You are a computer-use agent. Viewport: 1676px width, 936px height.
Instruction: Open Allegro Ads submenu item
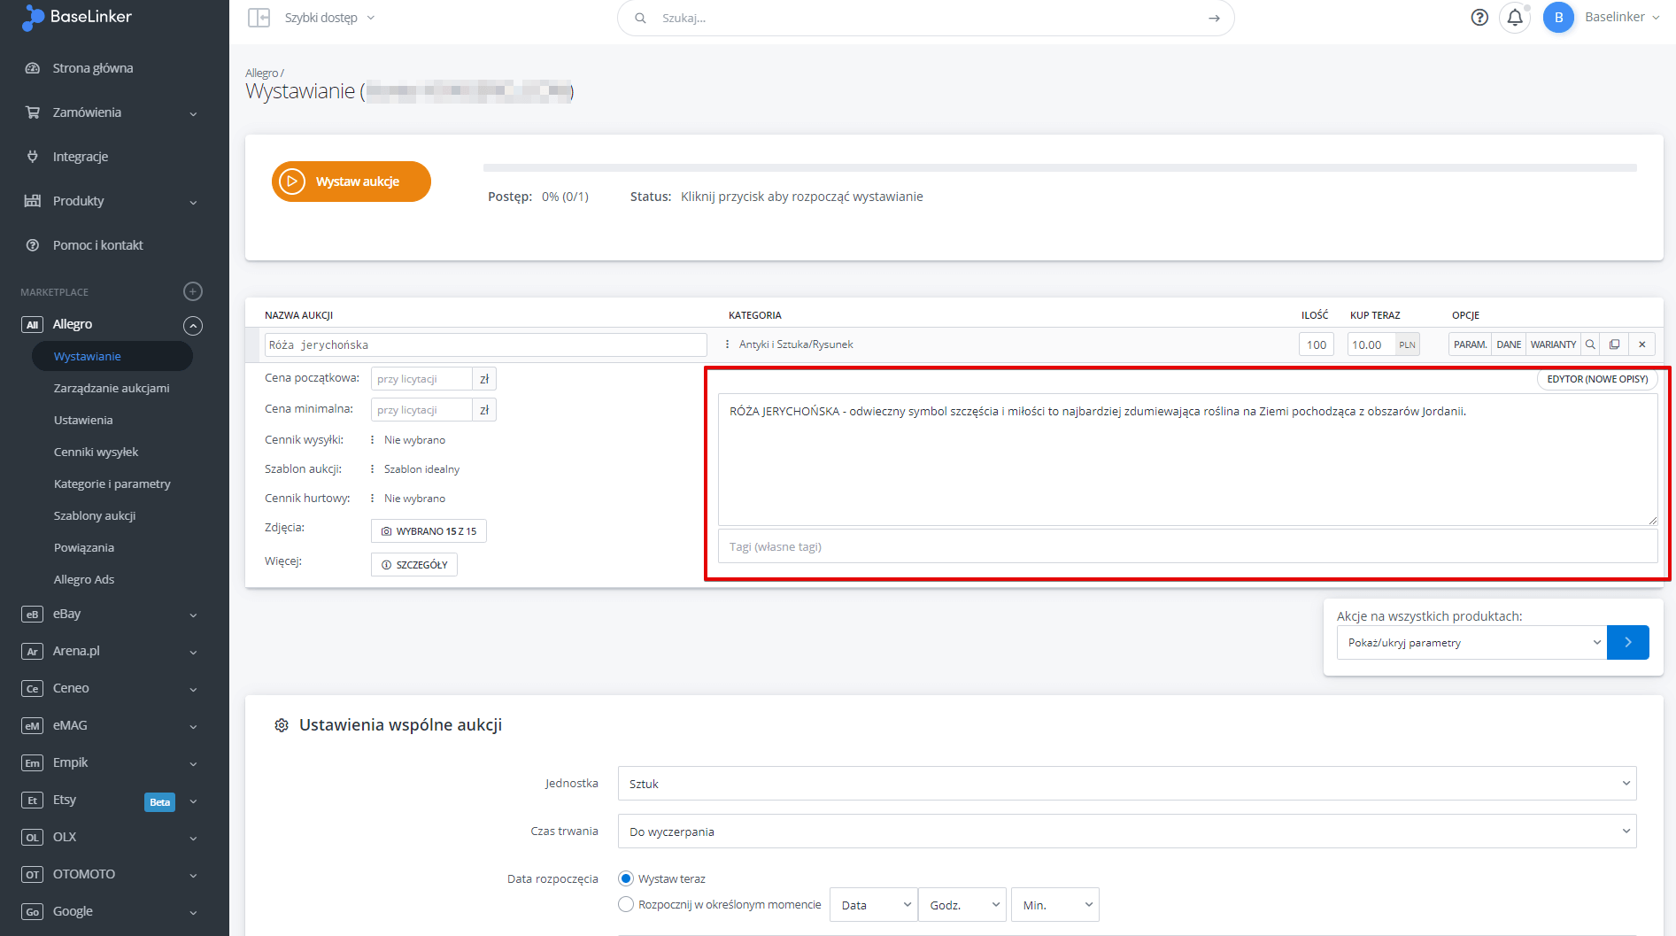pos(84,579)
